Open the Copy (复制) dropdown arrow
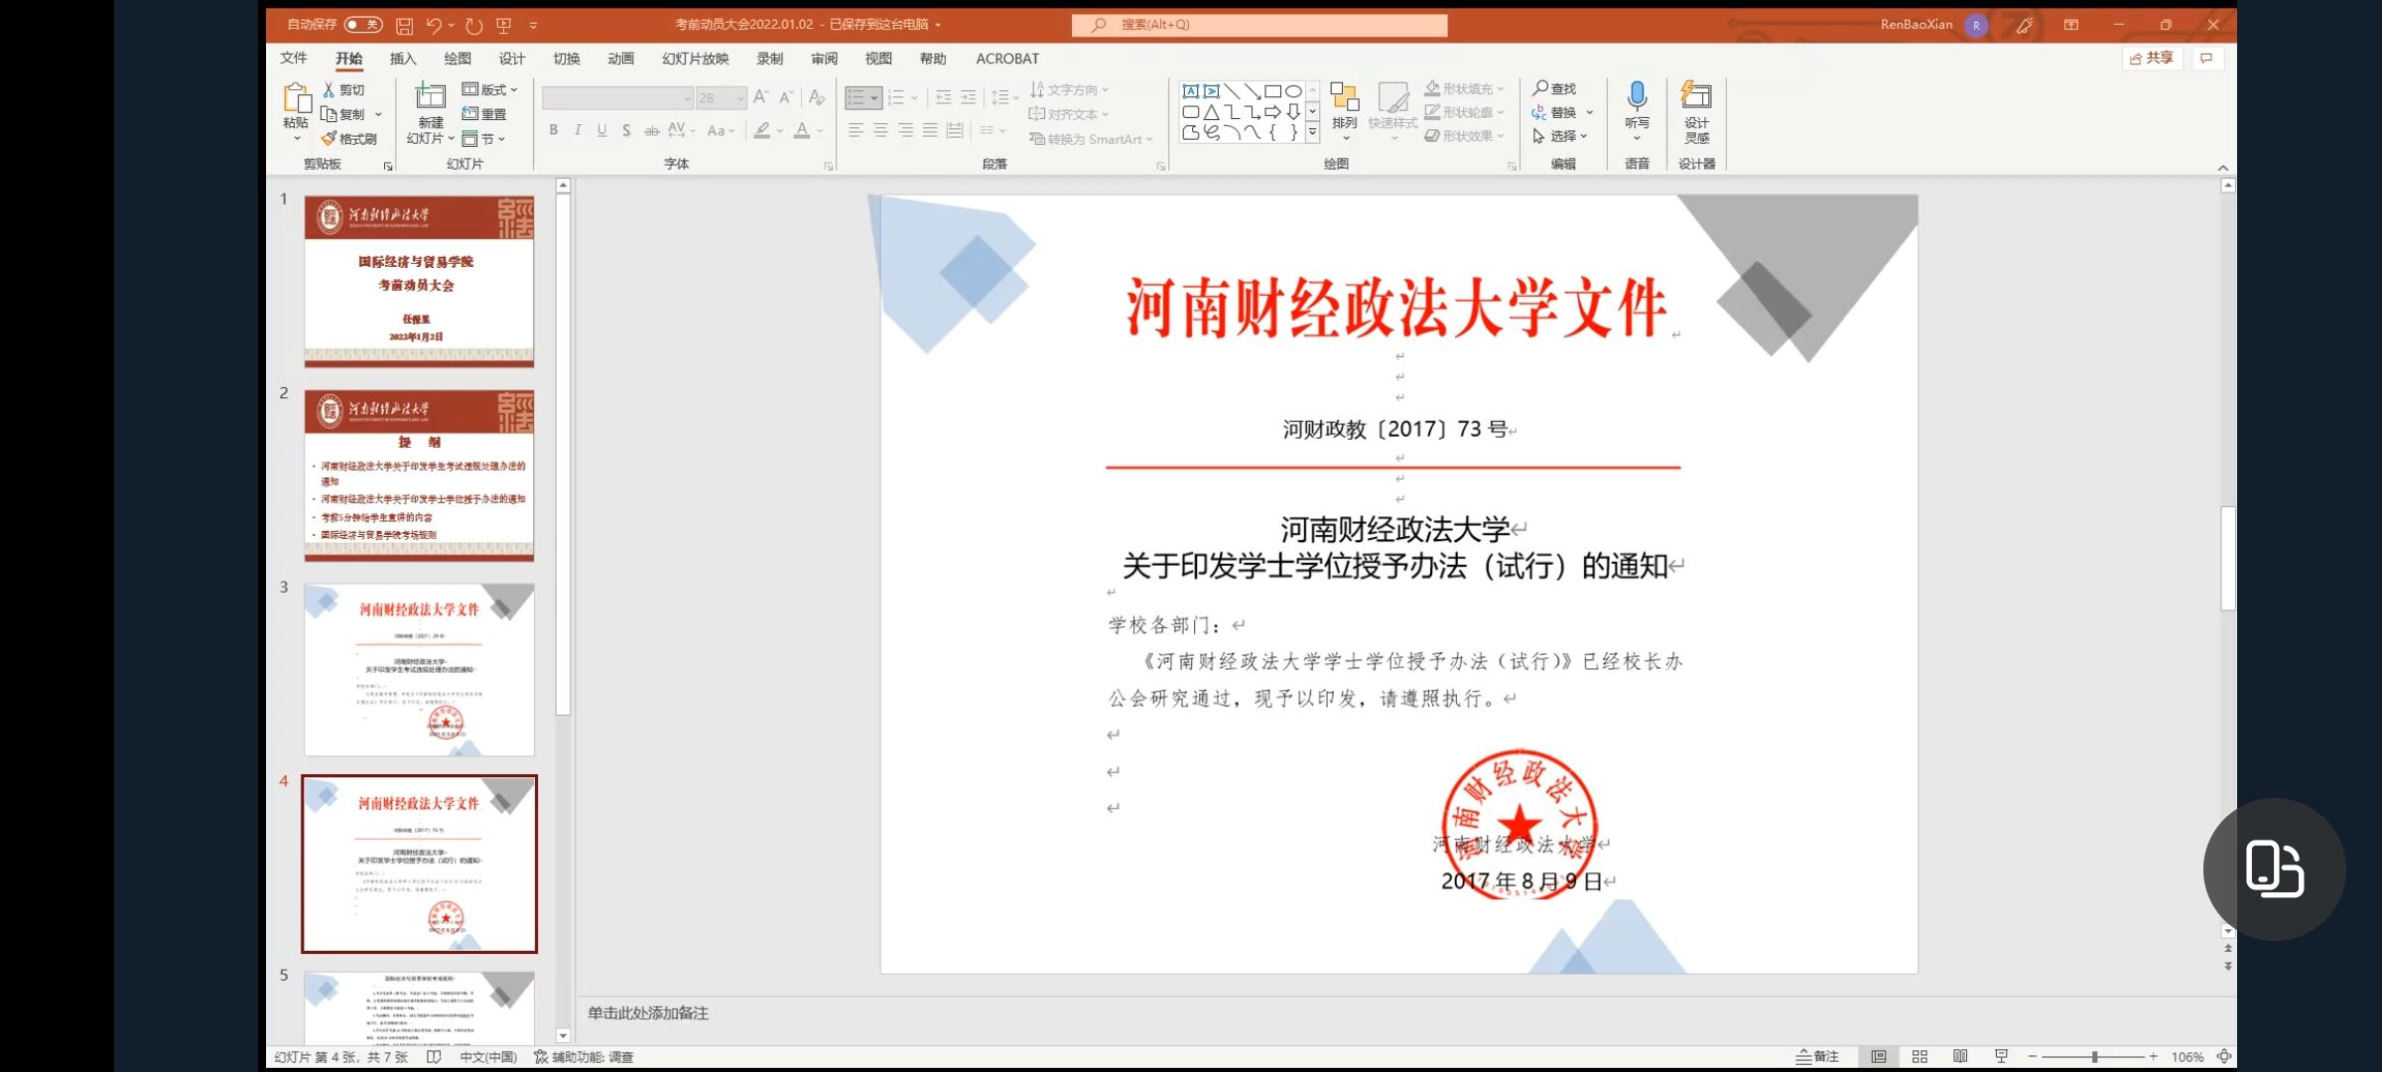2382x1072 pixels. (378, 114)
